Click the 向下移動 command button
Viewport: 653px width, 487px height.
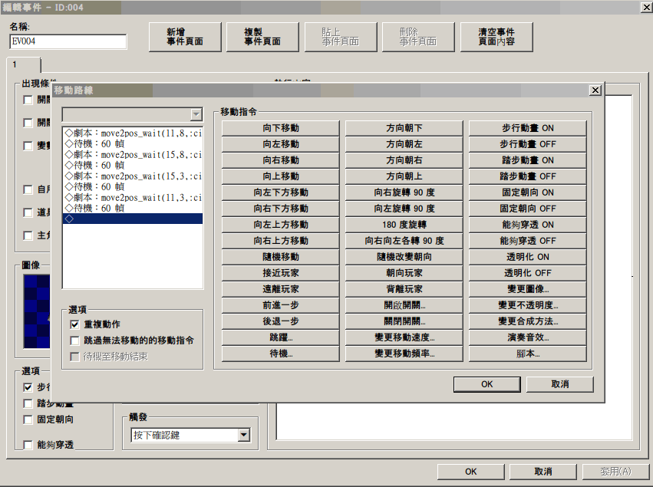click(281, 128)
